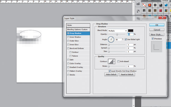Click the Noise percentage field
Image resolution: width=171 pixels, height=107 pixels.
pos(130,66)
